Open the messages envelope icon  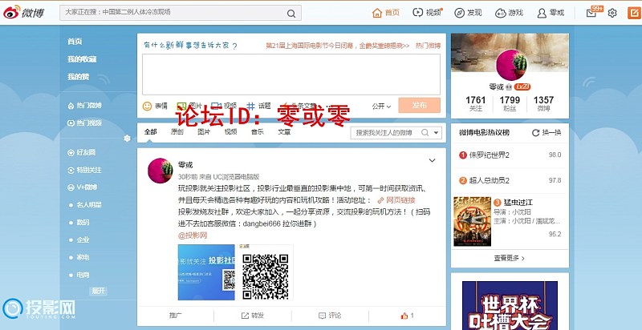(x=591, y=13)
